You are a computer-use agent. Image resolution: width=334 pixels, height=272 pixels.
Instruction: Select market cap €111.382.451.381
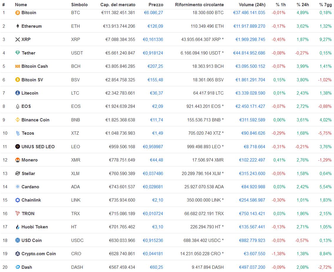(x=118, y=13)
